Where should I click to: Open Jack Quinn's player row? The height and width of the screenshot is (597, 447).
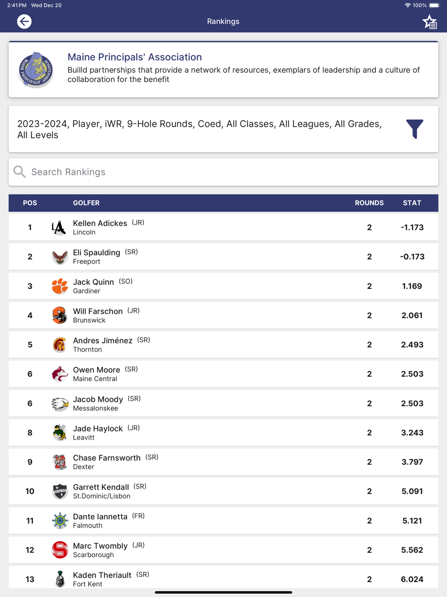93,282
